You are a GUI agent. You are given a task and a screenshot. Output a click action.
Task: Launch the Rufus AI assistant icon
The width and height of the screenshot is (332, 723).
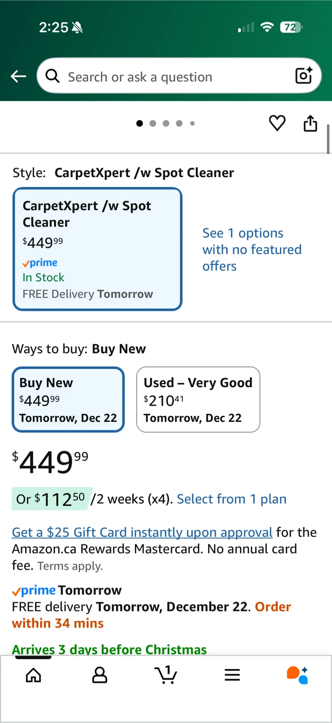pyautogui.click(x=297, y=675)
